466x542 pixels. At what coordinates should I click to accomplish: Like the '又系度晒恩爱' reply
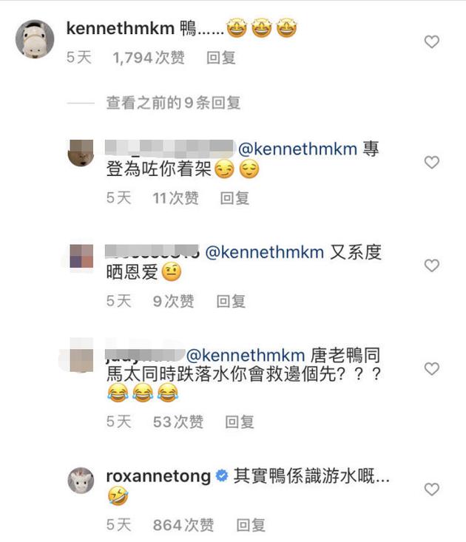coord(431,265)
